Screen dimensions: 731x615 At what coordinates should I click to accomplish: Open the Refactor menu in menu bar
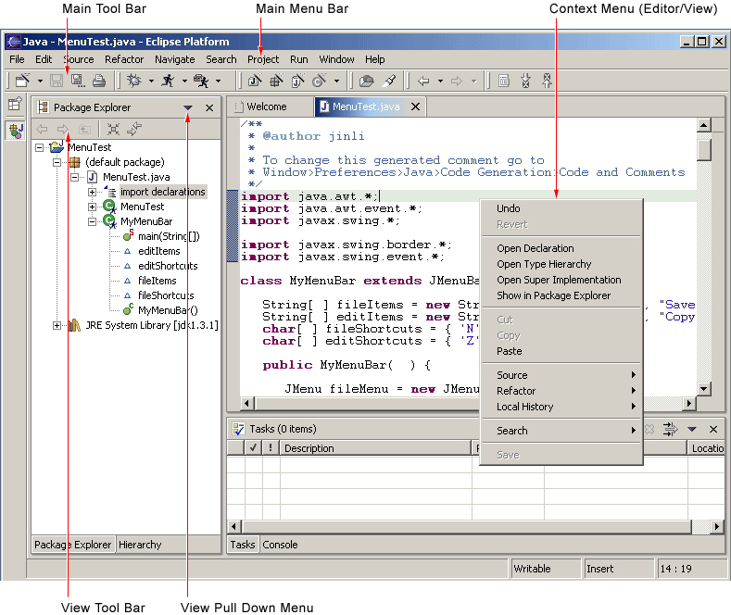[x=124, y=59]
